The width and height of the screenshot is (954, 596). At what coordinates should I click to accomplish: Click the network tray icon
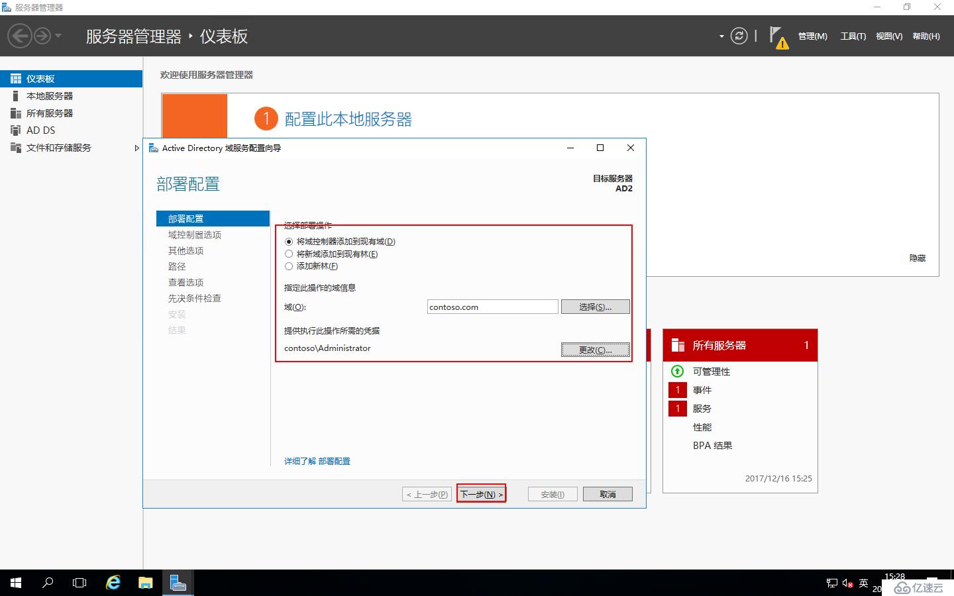[x=832, y=583]
